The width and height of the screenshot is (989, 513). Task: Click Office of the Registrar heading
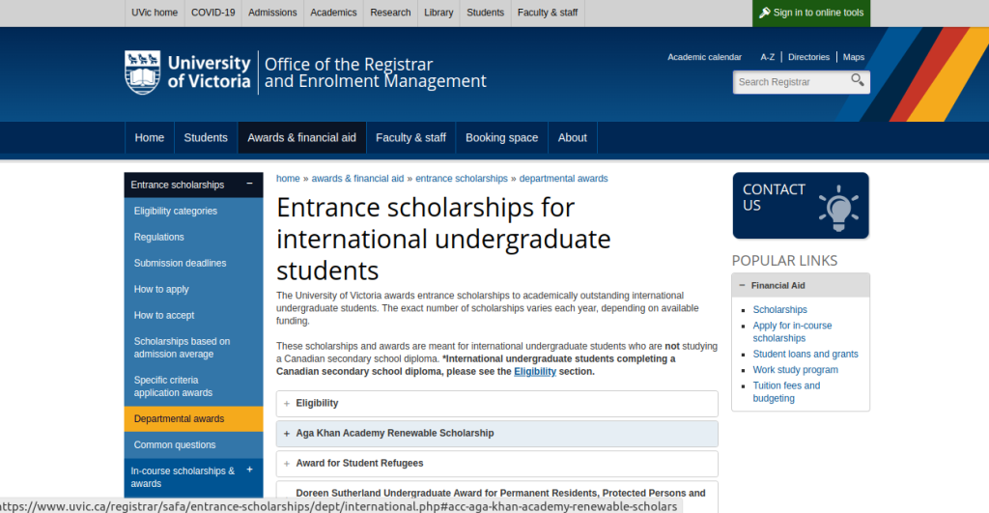376,72
